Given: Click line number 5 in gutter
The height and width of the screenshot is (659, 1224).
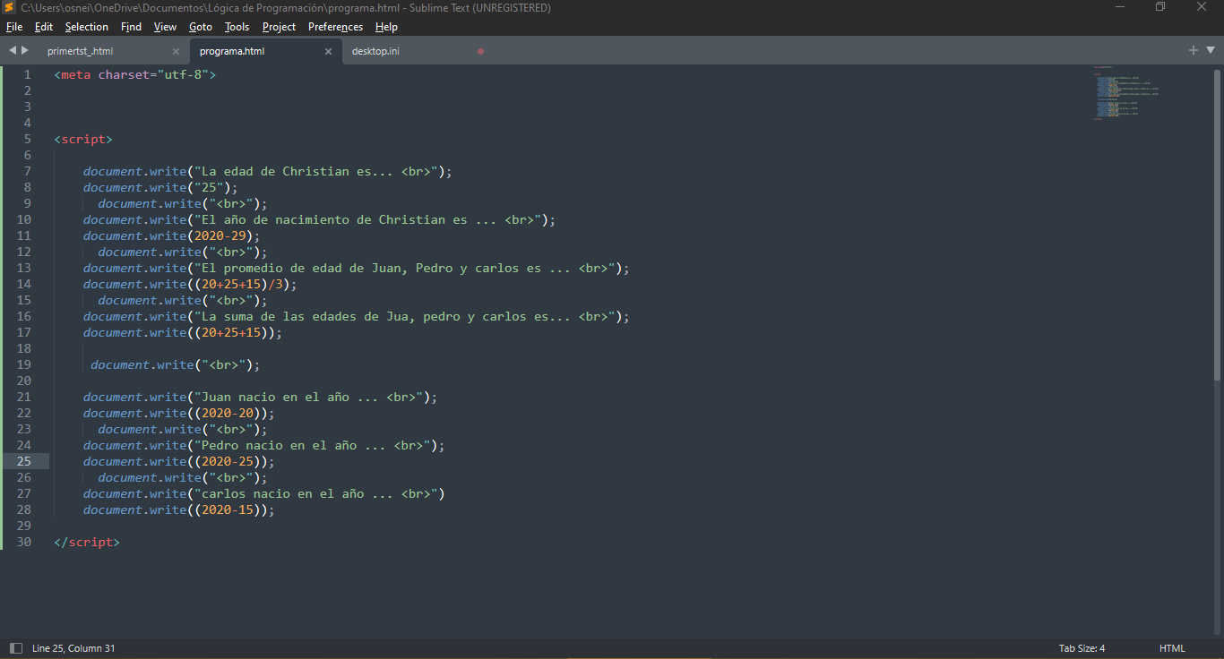Looking at the screenshot, I should pos(28,139).
